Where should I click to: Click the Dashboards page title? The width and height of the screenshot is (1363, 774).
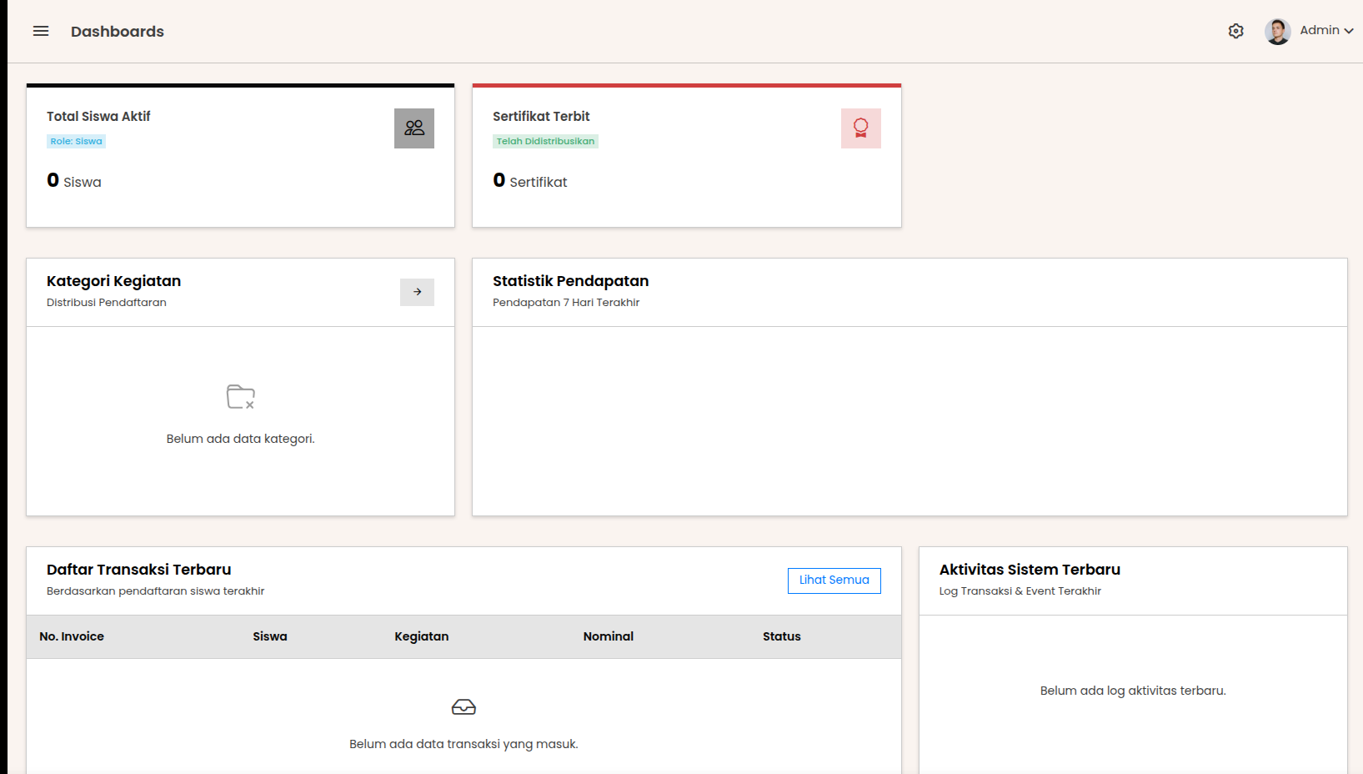(x=118, y=32)
